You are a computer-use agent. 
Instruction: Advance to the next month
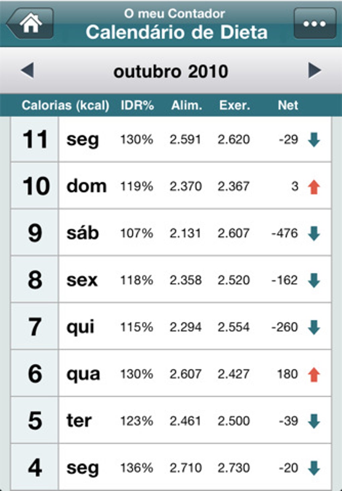tap(314, 71)
